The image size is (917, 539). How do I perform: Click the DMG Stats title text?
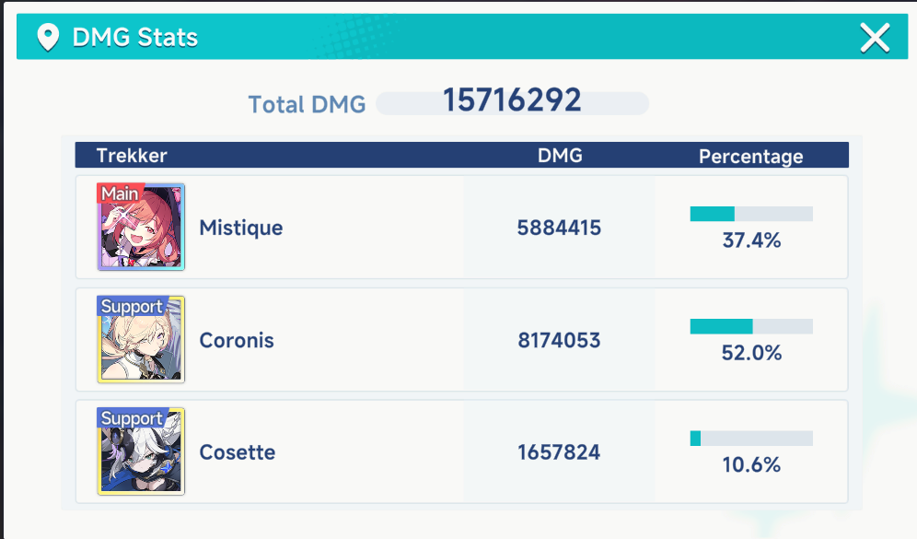click(135, 38)
